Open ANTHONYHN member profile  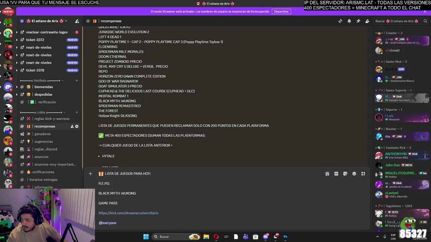402,156
